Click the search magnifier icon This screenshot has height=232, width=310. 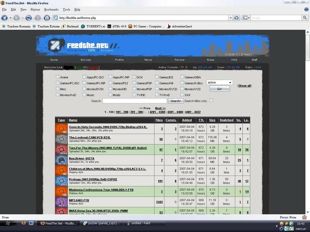click(305, 18)
